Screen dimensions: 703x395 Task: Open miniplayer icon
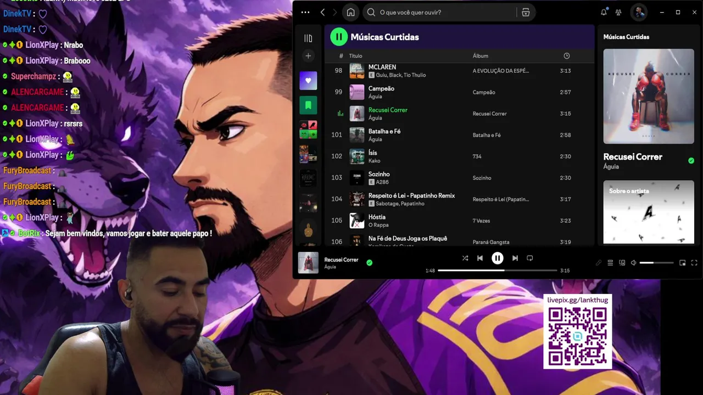(x=682, y=263)
